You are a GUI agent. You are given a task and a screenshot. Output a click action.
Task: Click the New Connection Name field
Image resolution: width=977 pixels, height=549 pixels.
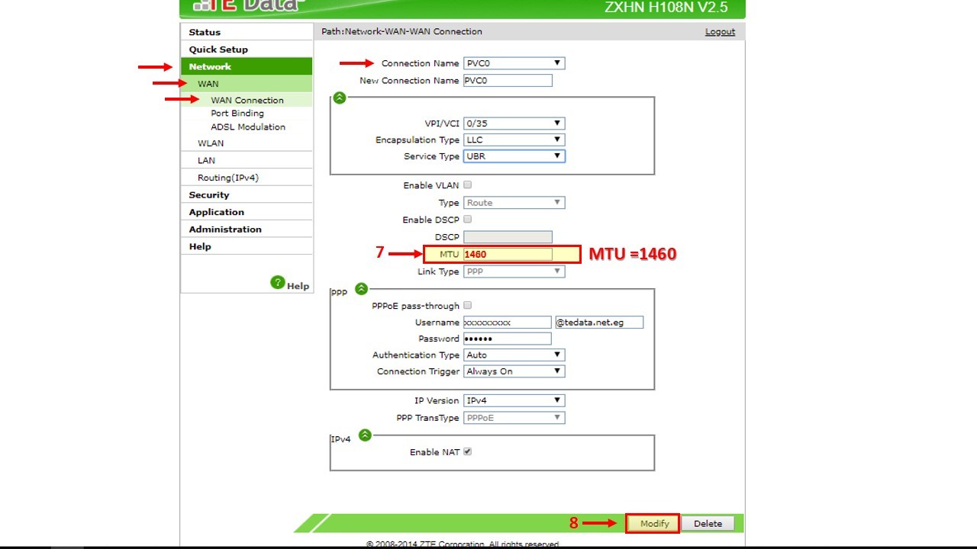[x=508, y=80]
